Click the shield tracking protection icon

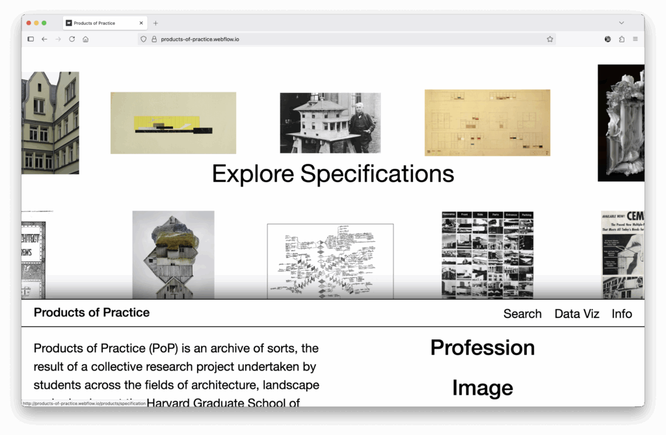144,39
